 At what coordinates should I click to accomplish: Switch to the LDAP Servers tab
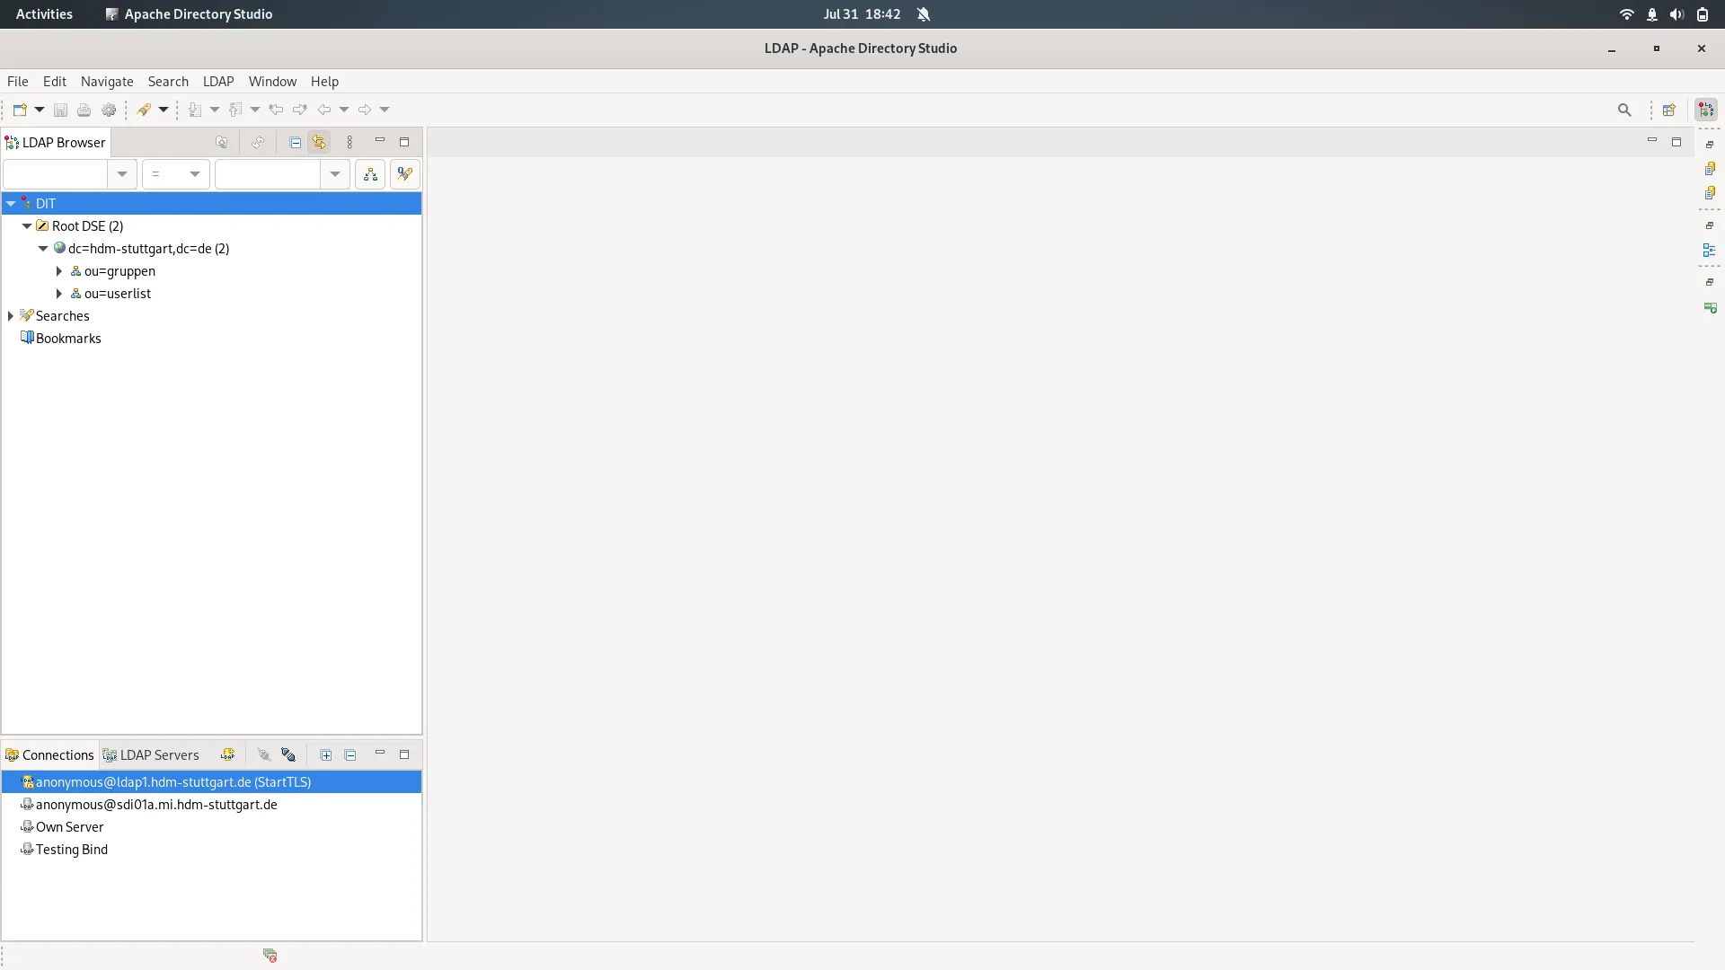(151, 755)
